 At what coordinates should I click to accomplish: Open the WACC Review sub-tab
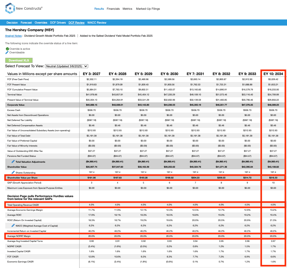coord(97,23)
